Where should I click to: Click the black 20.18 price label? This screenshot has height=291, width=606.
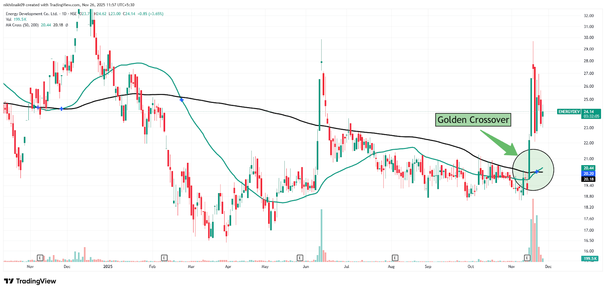click(588, 179)
